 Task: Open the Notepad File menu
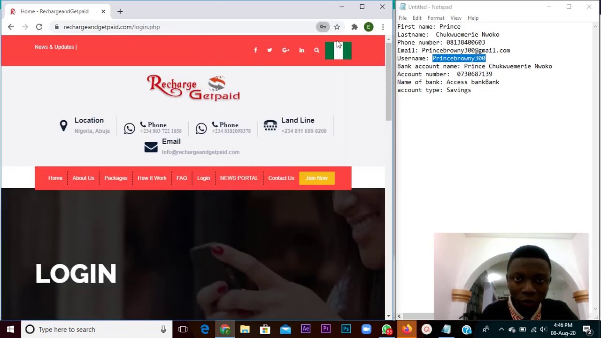pos(402,18)
